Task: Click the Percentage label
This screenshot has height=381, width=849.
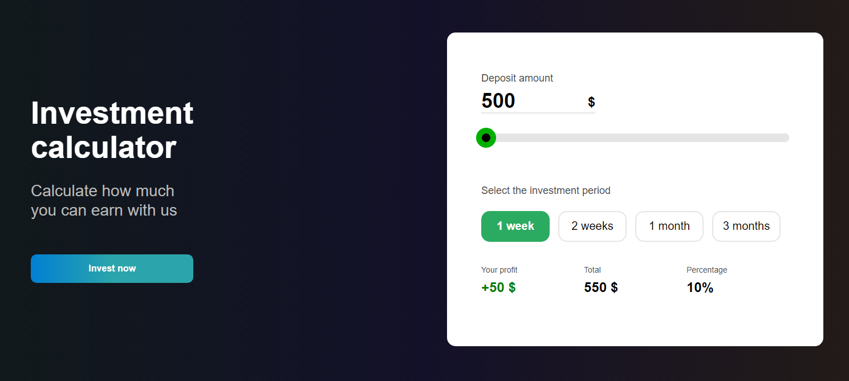Action: [x=707, y=270]
